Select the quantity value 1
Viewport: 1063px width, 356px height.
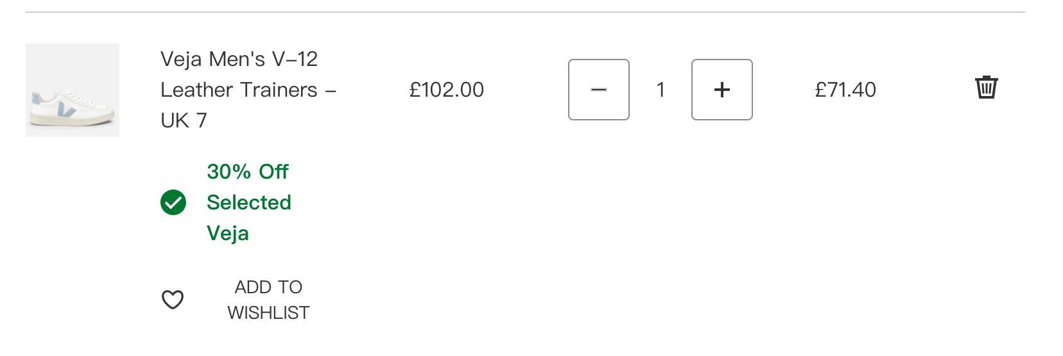[660, 90]
